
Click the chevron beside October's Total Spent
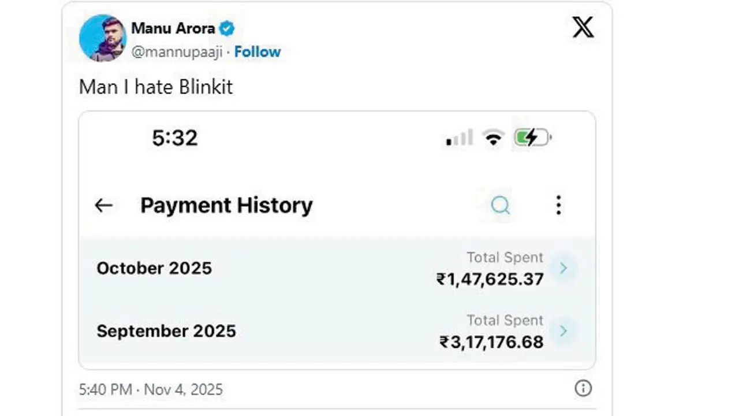tap(563, 268)
